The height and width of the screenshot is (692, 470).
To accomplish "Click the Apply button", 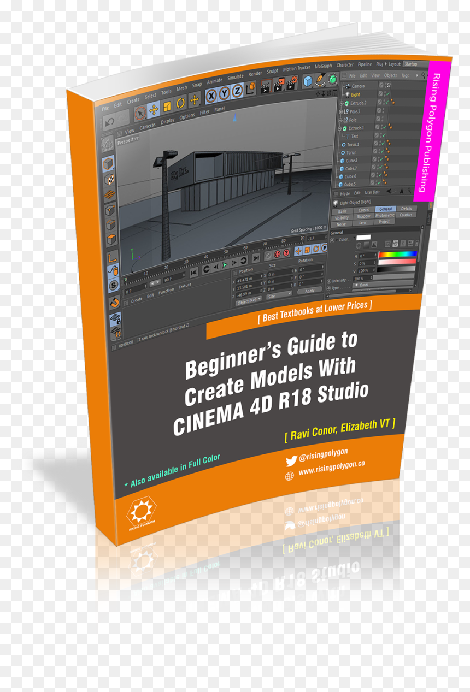I will (x=309, y=291).
